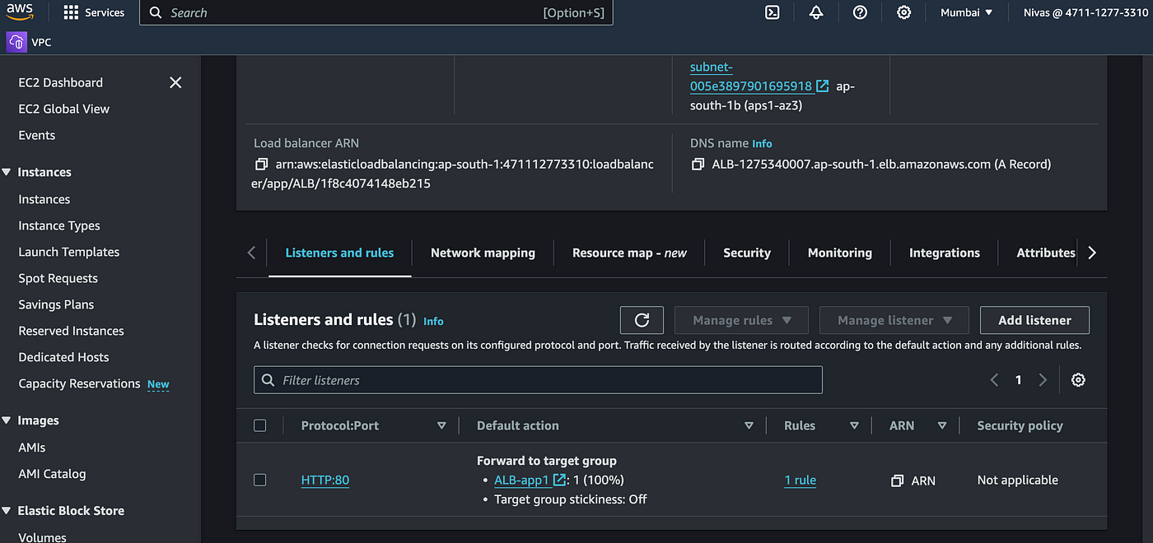1153x543 pixels.
Task: Switch to Network mapping tab
Action: [483, 253]
